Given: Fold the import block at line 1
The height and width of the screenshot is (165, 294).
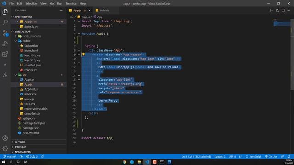Looking at the screenshot, I should 79,22.
